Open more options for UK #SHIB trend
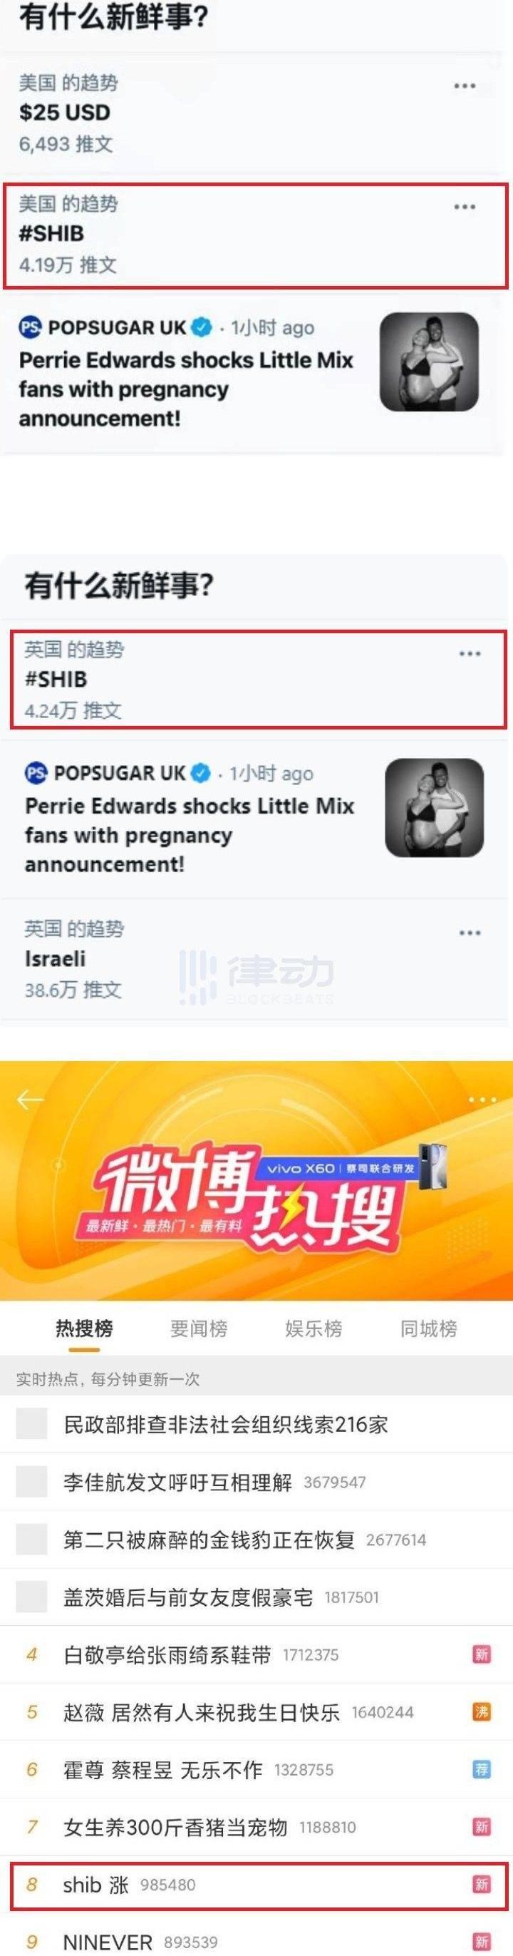The width and height of the screenshot is (513, 1956). click(470, 653)
